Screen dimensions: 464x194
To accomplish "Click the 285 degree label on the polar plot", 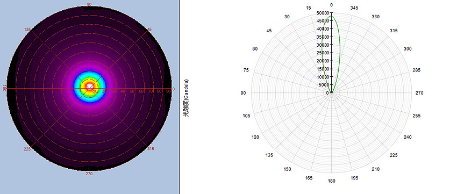I will 417,70.
